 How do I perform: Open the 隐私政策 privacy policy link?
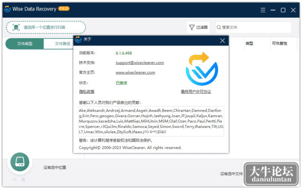click(87, 92)
